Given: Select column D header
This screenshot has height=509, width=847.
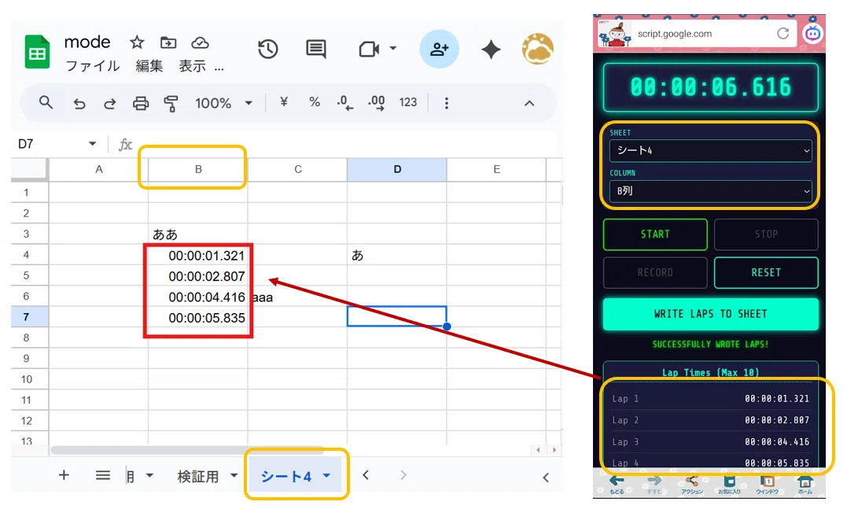Looking at the screenshot, I should [x=397, y=169].
